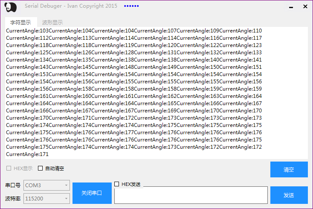
Task: Click inside the send message text box
Action: [x=191, y=195]
